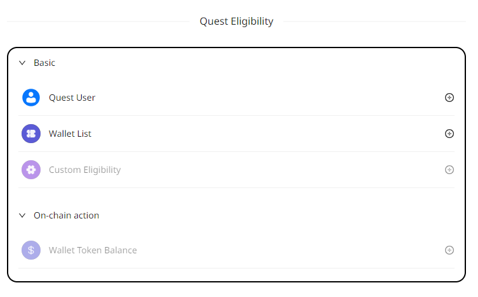Collapse the On-chain action chevron
Viewport: 478px width, 297px height.
pyautogui.click(x=22, y=215)
